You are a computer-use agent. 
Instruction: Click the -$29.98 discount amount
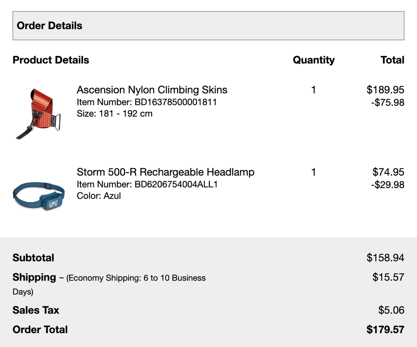pyautogui.click(x=388, y=185)
